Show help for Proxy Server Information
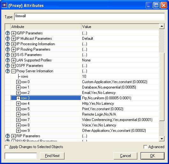Viewport: 169px width, 164px height. pyautogui.click(x=8, y=71)
